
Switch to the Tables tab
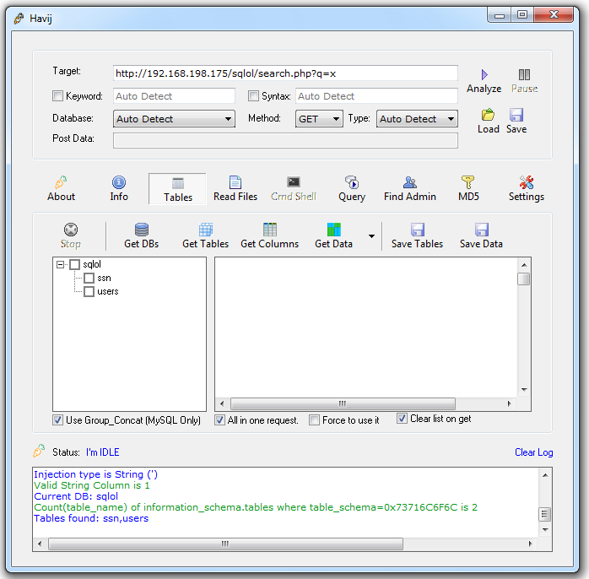178,189
